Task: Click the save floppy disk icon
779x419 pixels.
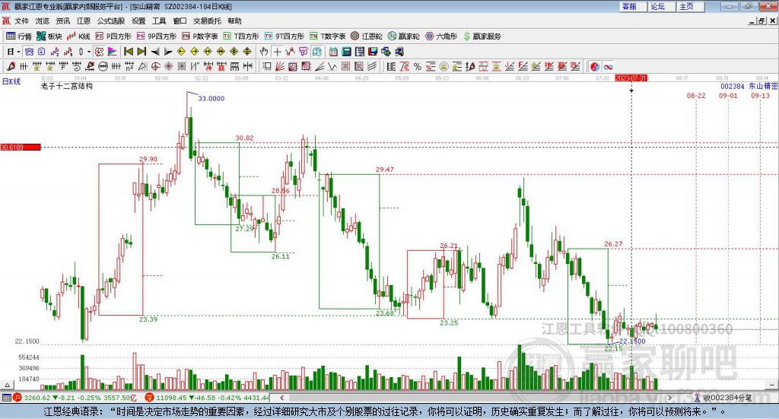Action: point(373,52)
